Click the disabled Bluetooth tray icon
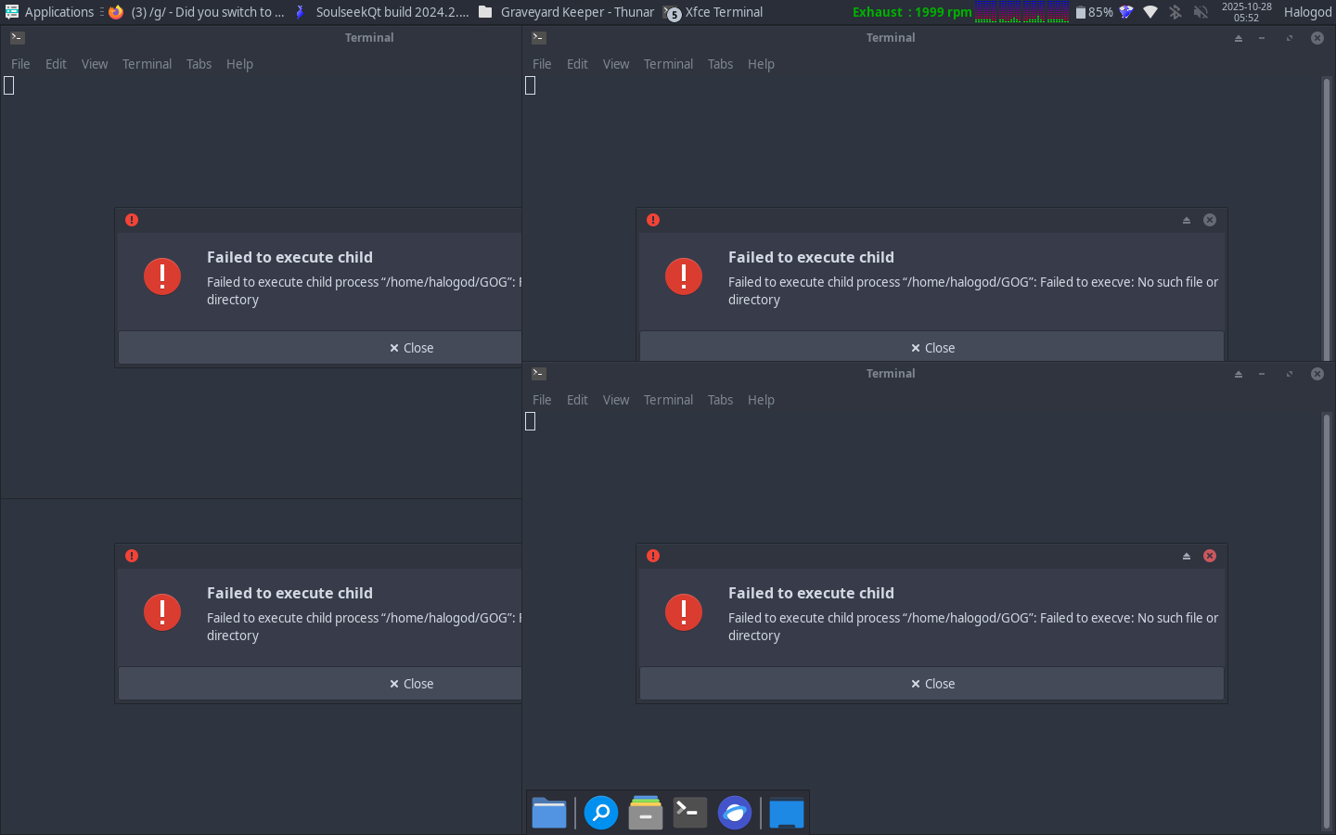 point(1175,12)
